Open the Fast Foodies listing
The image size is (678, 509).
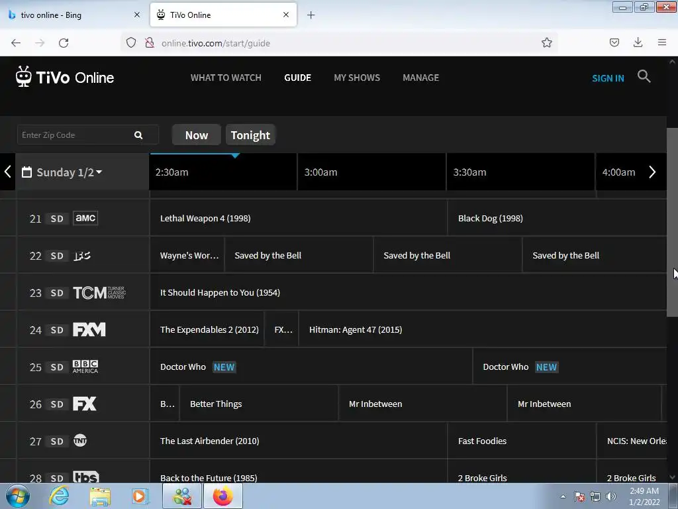[x=522, y=441]
